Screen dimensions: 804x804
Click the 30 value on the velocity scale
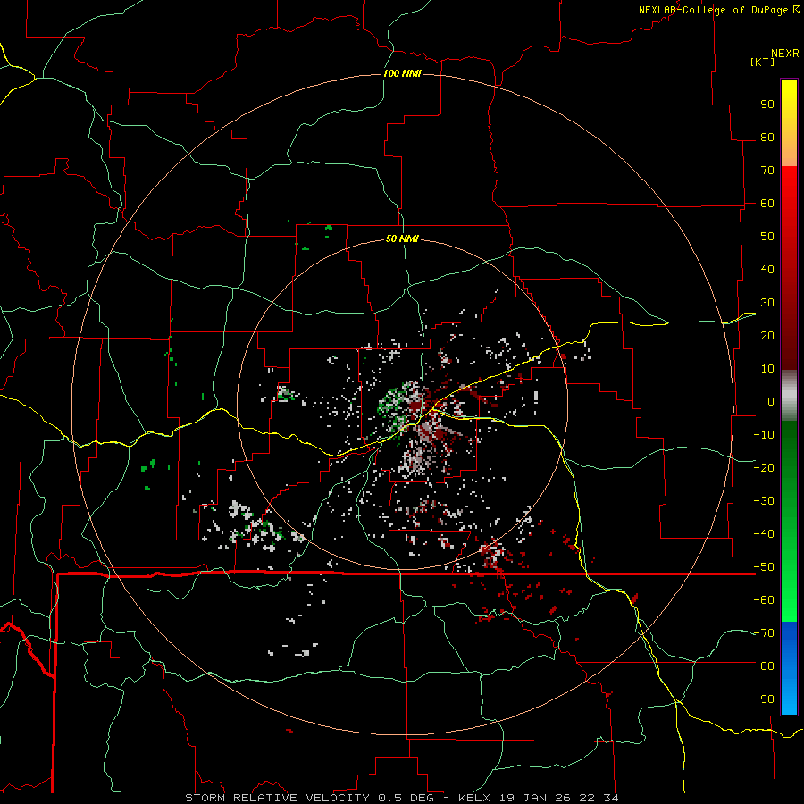click(767, 303)
